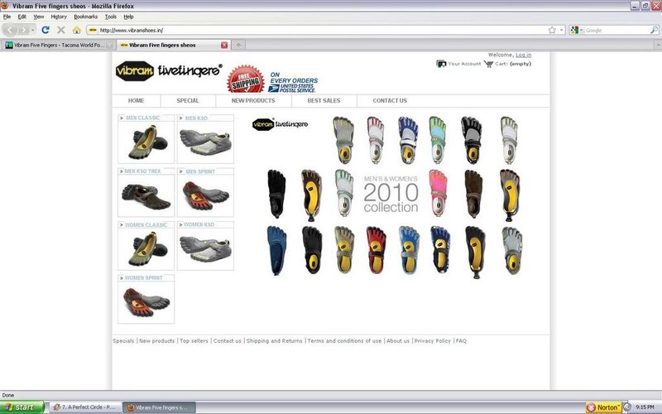The height and width of the screenshot is (414, 662).
Task: Open a new tab with plus button
Action: 238,45
